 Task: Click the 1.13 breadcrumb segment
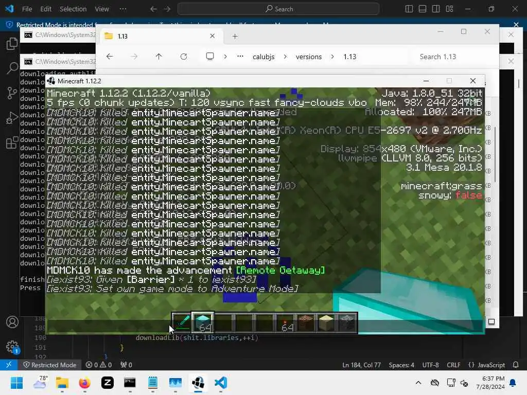point(349,57)
